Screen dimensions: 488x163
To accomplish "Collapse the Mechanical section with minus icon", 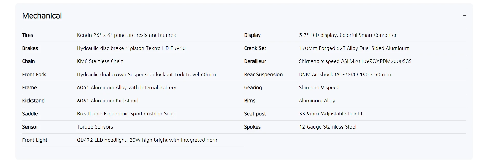I will pos(464,16).
